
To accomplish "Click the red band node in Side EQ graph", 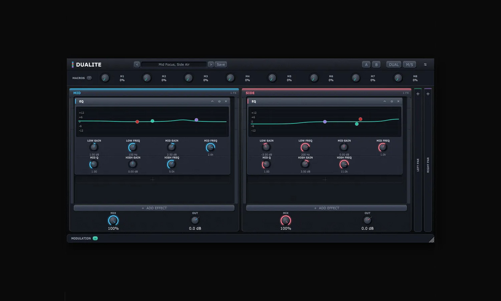I will [x=360, y=119].
